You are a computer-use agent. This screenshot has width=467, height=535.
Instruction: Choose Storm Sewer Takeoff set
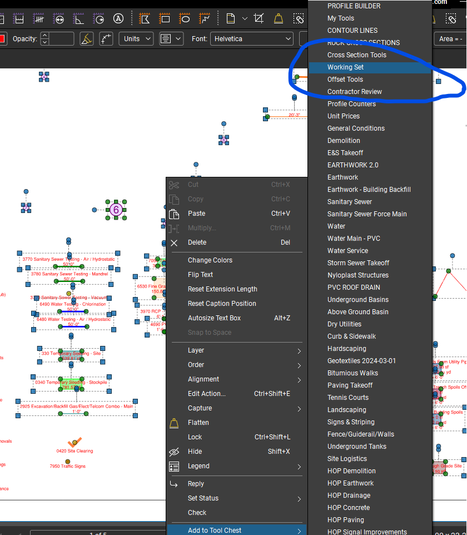point(370,263)
